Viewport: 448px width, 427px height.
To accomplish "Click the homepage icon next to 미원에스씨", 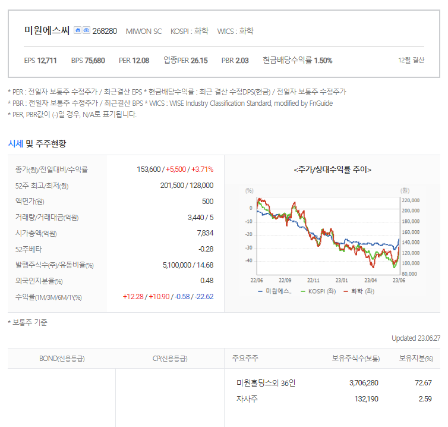I will pos(77,30).
